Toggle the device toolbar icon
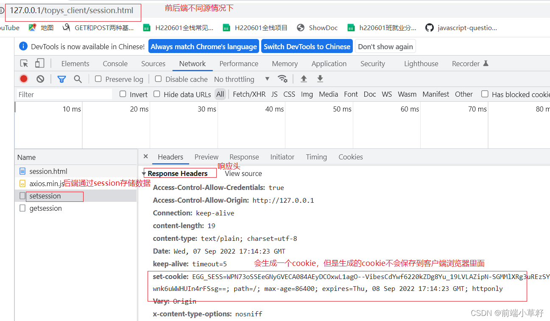 tap(39, 64)
